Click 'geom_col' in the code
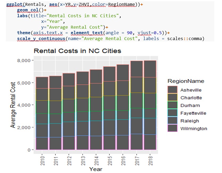 pos(28,10)
